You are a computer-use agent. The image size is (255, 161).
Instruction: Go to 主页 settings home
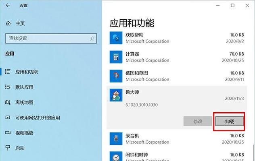tap(20, 23)
